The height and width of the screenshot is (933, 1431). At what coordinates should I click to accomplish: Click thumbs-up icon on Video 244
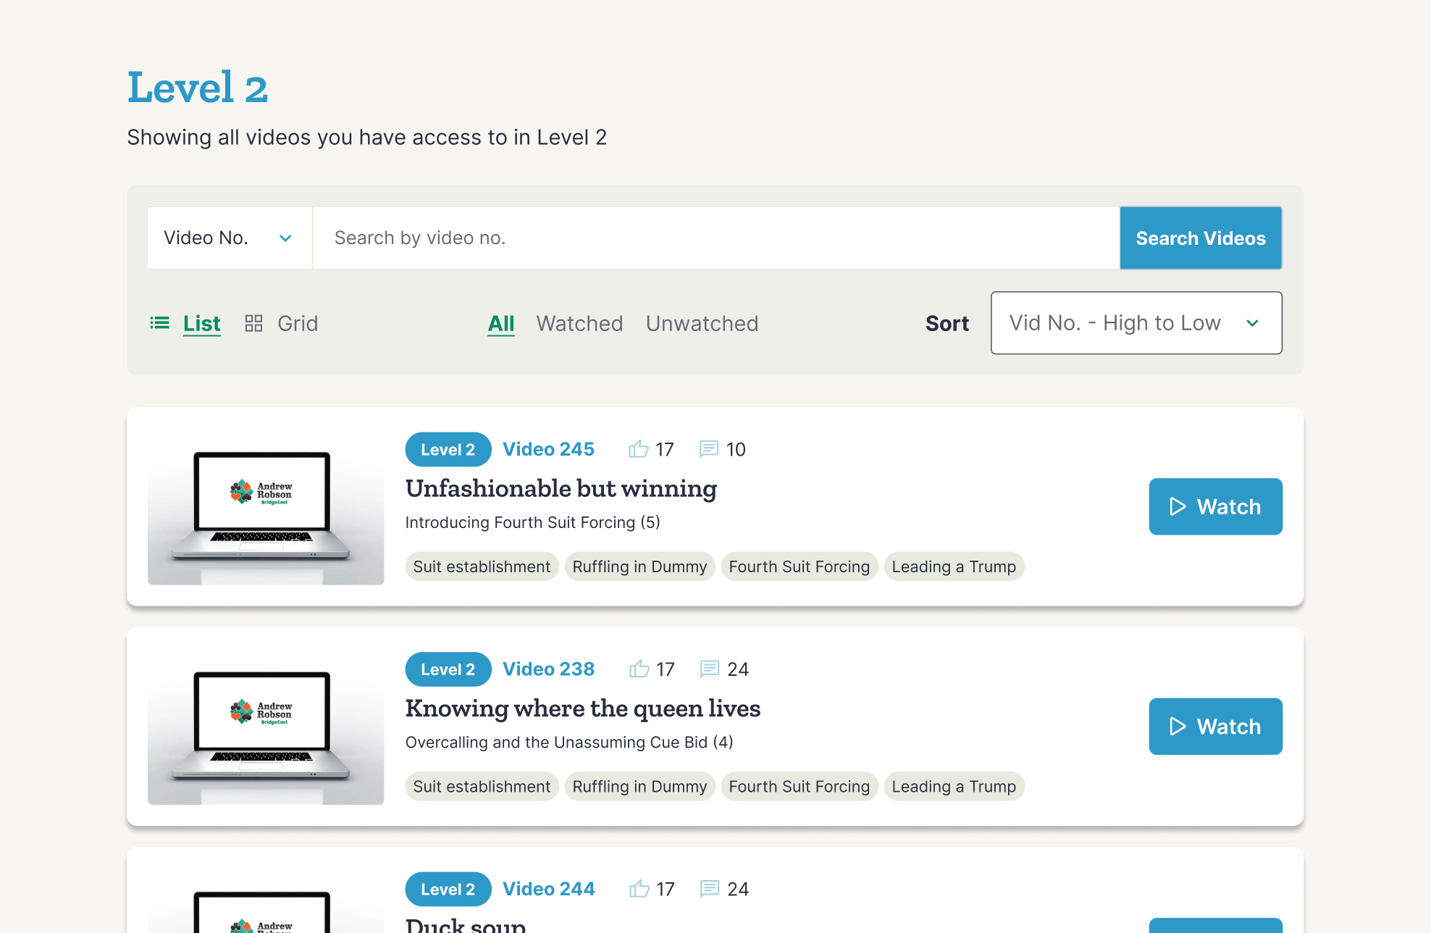(x=639, y=889)
